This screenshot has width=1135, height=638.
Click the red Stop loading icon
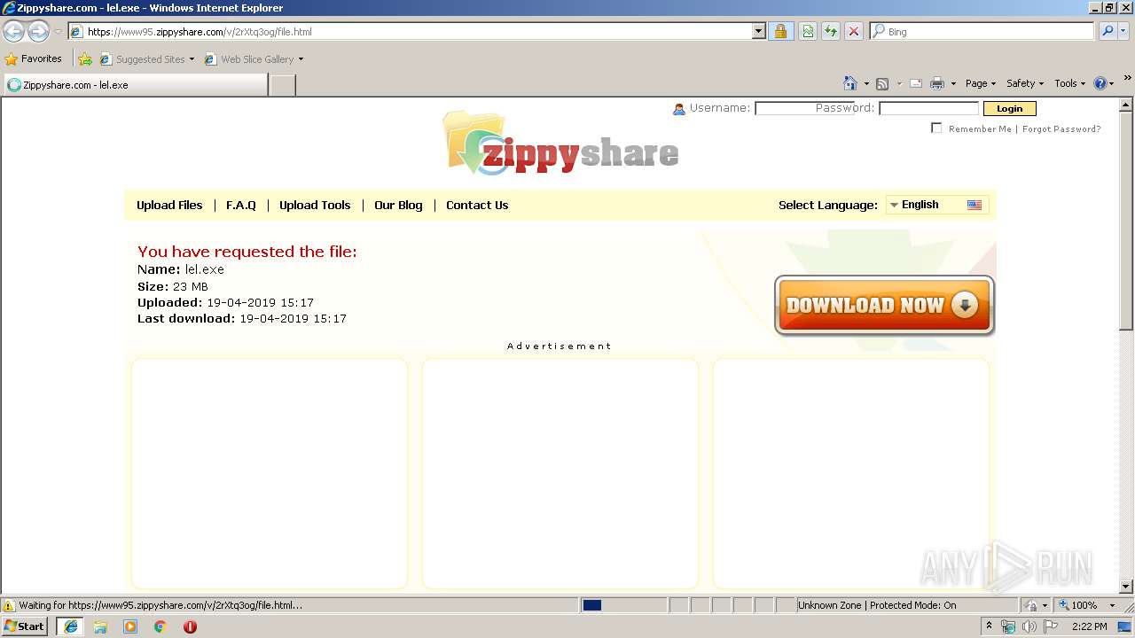854,32
